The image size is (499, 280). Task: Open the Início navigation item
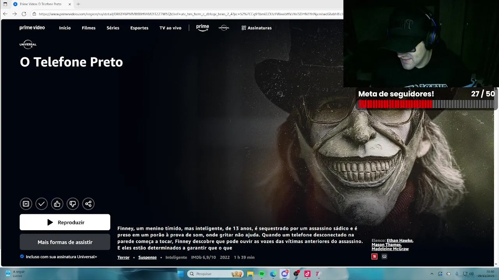pos(65,28)
